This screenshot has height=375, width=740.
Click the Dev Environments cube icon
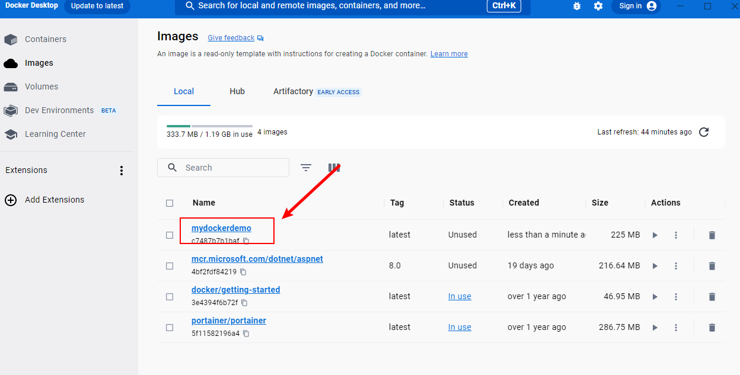pos(11,111)
